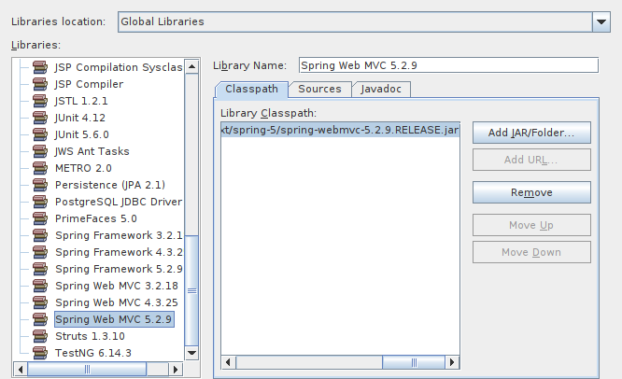
Task: Click the METRO 2.0 library icon
Action: coord(40,168)
